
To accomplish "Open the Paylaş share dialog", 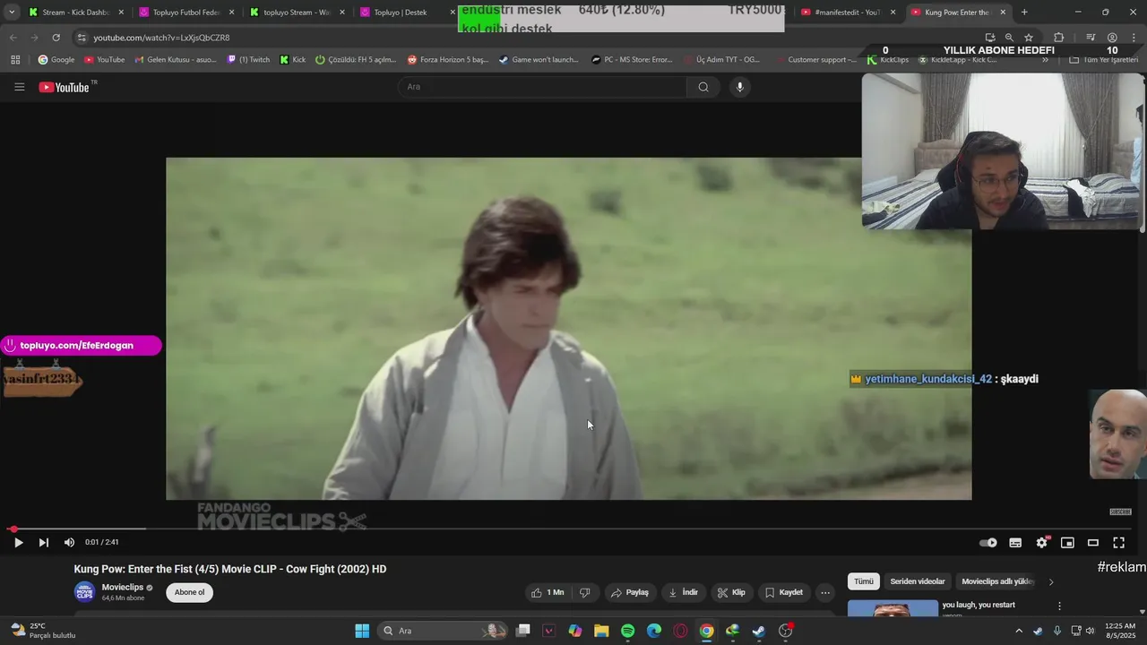I will point(629,592).
